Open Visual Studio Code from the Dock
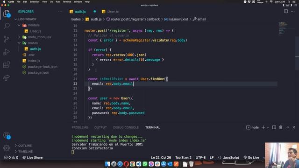299x168 pixels. [x=139, y=164]
